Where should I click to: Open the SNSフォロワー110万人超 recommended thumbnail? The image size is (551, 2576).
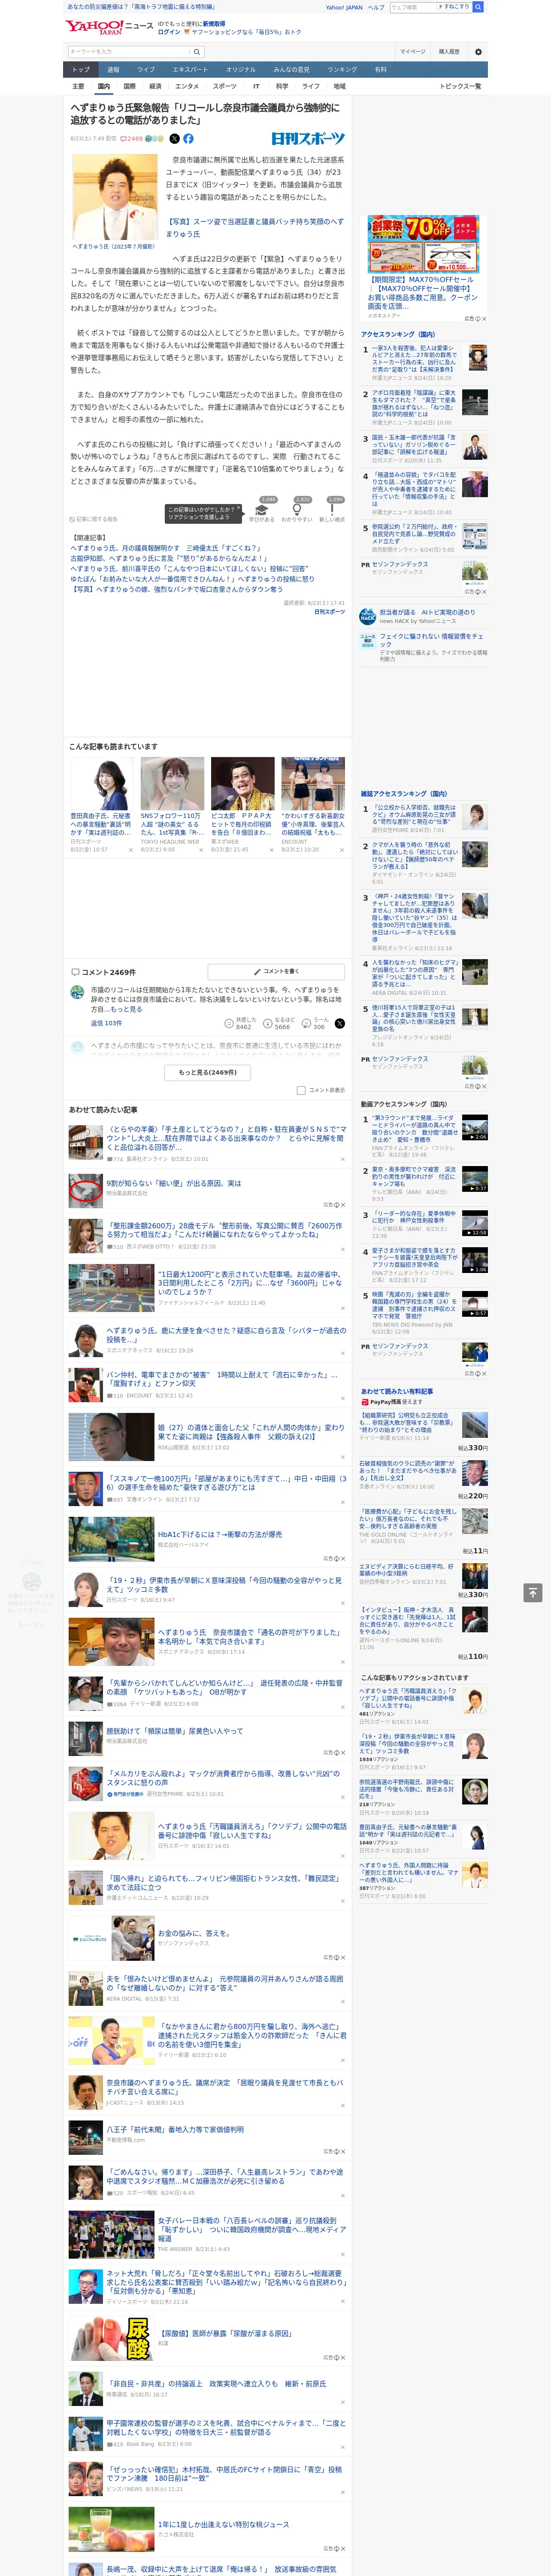click(x=172, y=784)
